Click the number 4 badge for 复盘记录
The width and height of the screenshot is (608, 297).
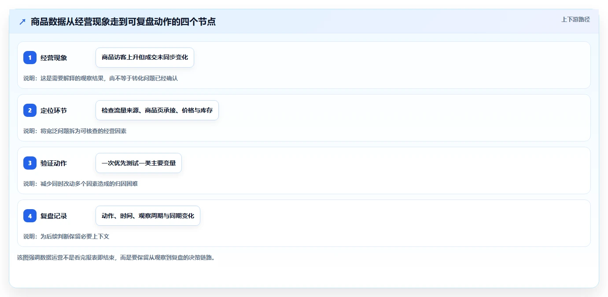pyautogui.click(x=30, y=216)
